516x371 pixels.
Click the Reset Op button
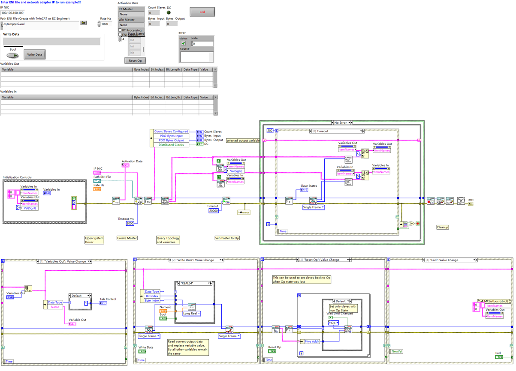pyautogui.click(x=135, y=60)
